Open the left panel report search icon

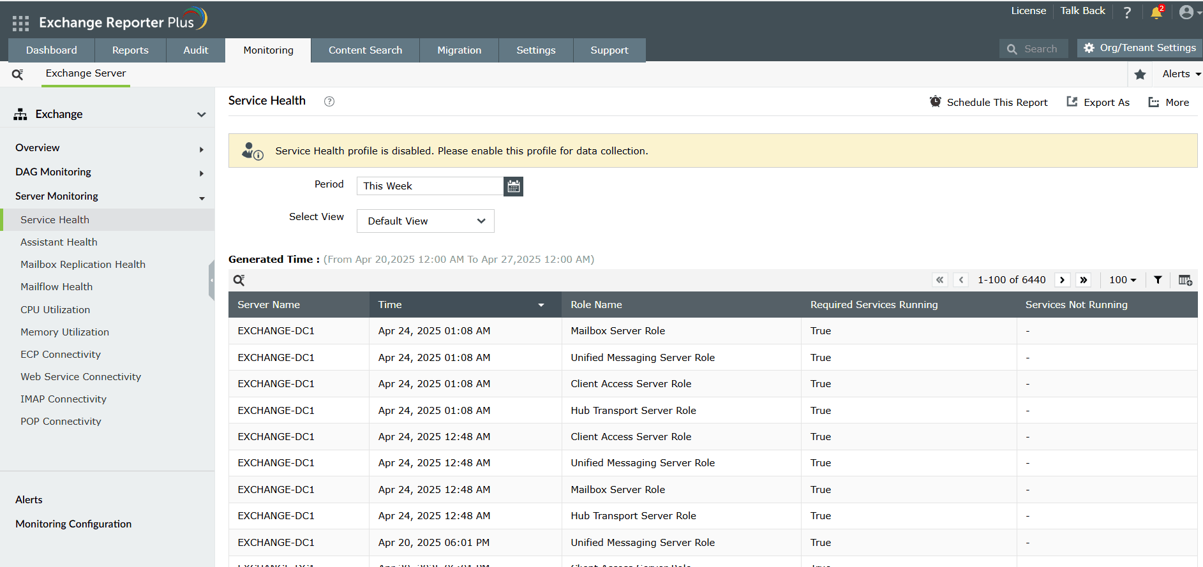click(x=18, y=75)
